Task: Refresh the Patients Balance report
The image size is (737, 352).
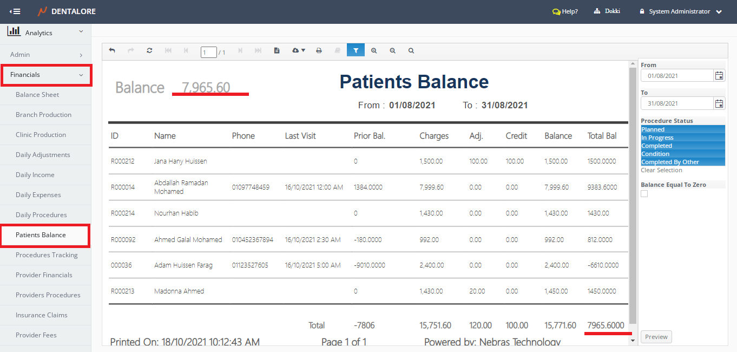Action: [149, 50]
